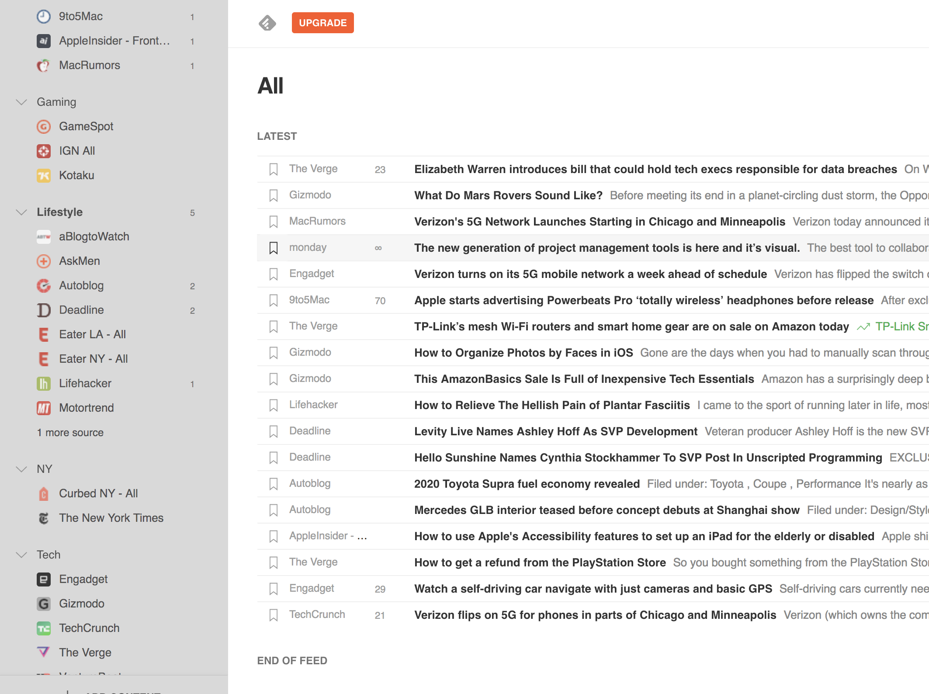Screen dimensions: 929x694
Task: Show 1 more source in Lifestyle
Action: (x=70, y=433)
